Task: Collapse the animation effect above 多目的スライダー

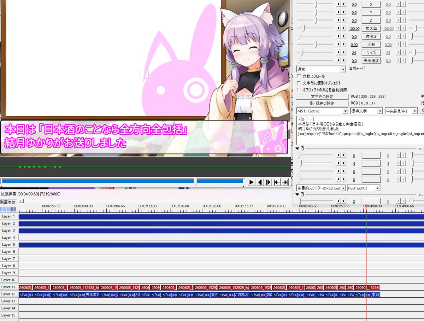Action: [298, 148]
